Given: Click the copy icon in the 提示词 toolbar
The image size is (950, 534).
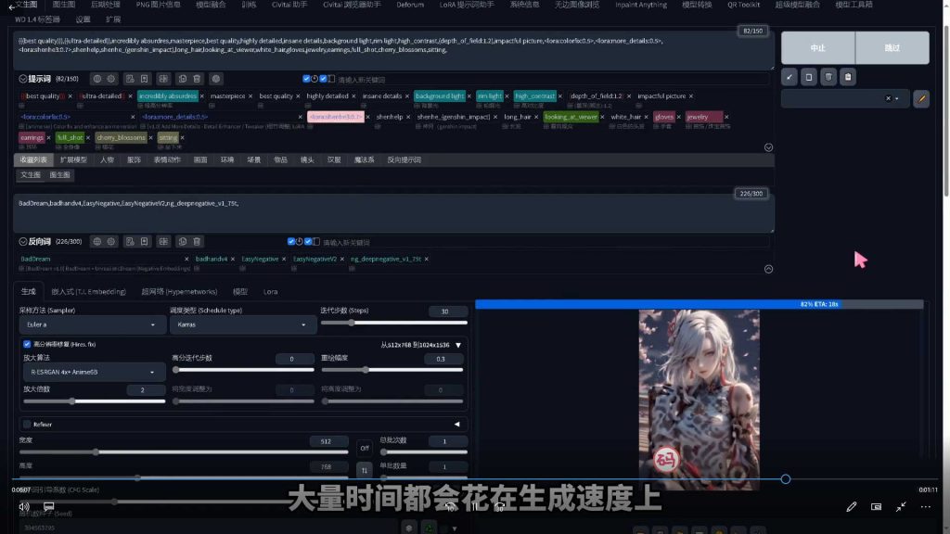Looking at the screenshot, I should (x=183, y=79).
